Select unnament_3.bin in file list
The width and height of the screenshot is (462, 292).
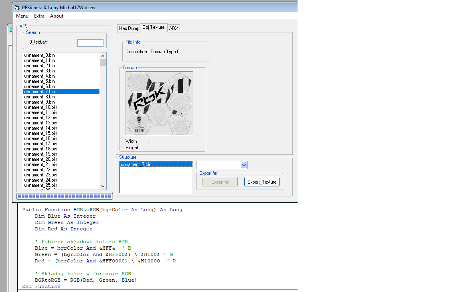(x=61, y=71)
